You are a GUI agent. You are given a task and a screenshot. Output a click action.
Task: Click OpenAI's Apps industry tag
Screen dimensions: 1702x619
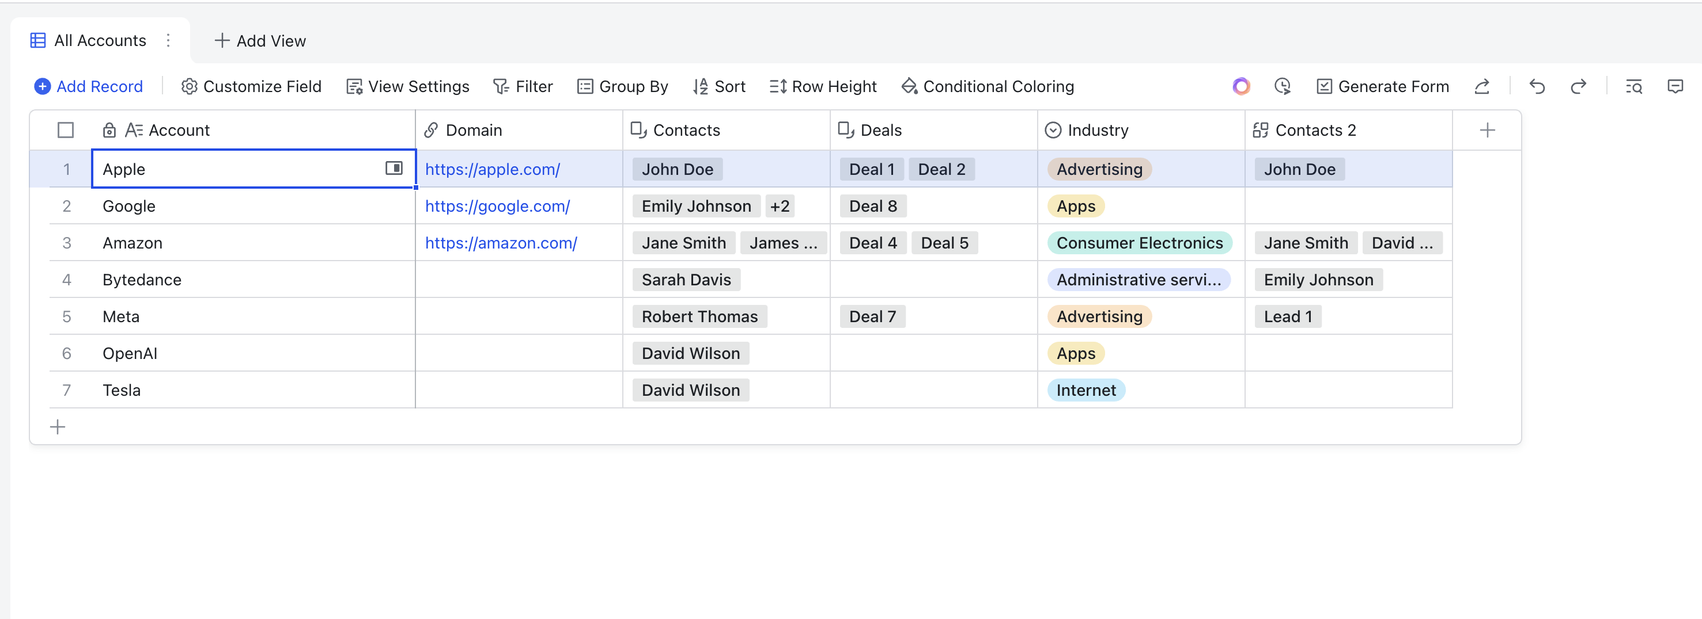(1076, 353)
